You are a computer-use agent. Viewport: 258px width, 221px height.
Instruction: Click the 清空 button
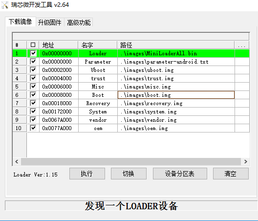tap(231, 174)
